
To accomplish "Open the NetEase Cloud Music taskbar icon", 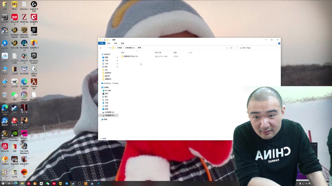I will (x=29, y=184).
